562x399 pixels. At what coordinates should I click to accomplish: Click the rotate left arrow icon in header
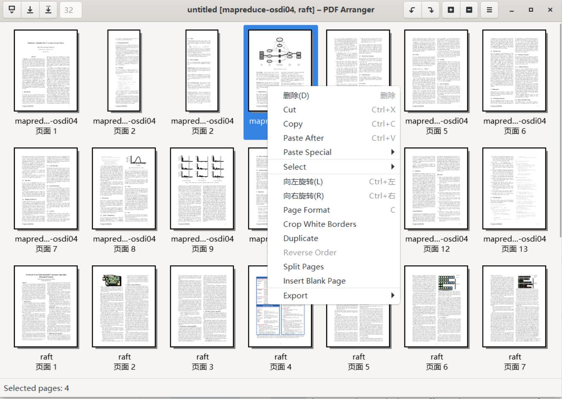point(412,10)
